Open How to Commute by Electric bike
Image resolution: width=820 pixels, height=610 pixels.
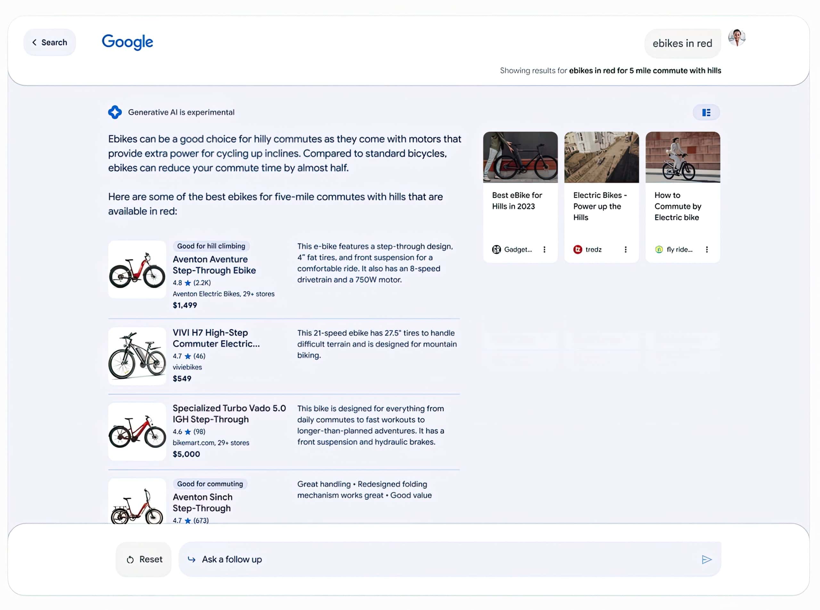678,206
